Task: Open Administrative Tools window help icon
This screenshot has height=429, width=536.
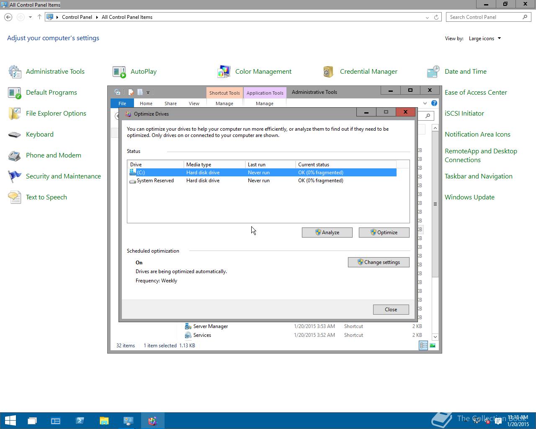Action: coord(434,103)
